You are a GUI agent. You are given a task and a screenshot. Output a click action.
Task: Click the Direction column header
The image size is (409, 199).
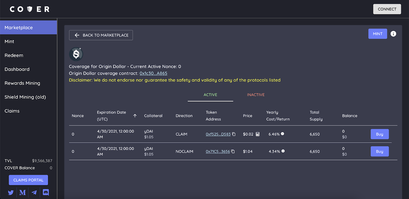(184, 116)
